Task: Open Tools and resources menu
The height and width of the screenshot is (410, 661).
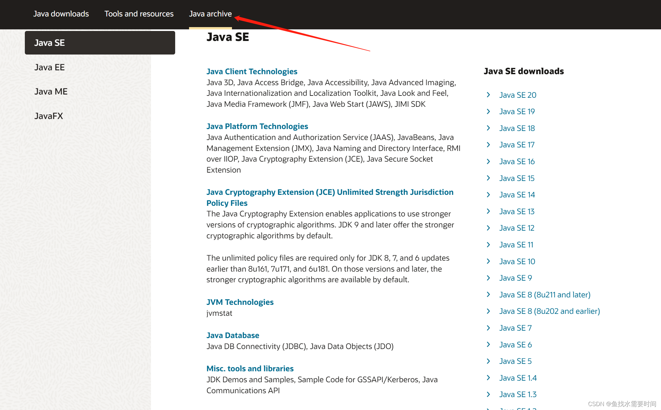Action: (x=139, y=14)
